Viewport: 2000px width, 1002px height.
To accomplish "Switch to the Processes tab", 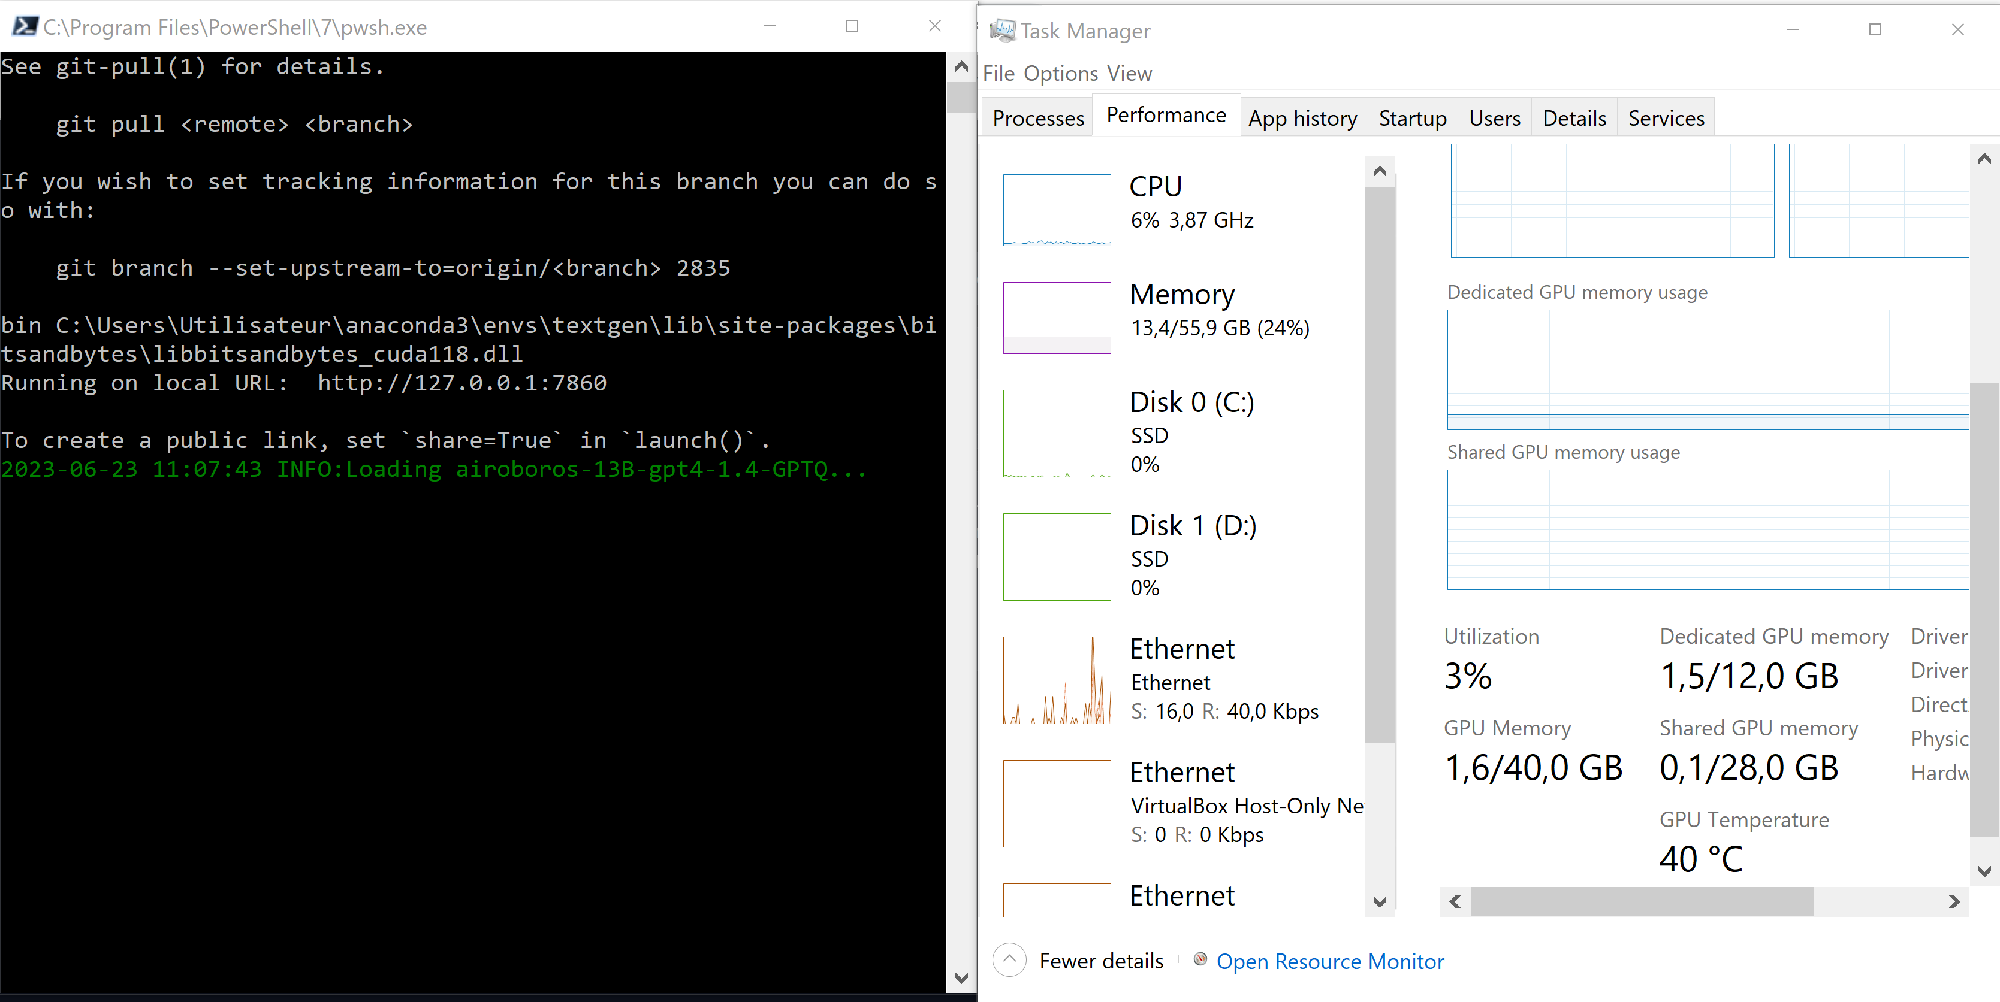I will [1038, 117].
